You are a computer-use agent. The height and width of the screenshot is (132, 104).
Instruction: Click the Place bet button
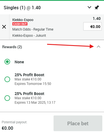click(78, 123)
